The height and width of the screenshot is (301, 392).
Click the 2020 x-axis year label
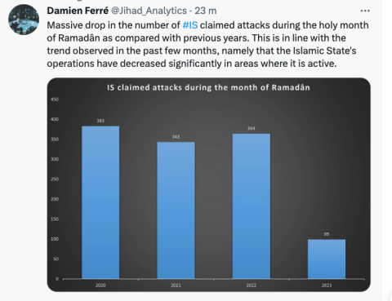[100, 286]
